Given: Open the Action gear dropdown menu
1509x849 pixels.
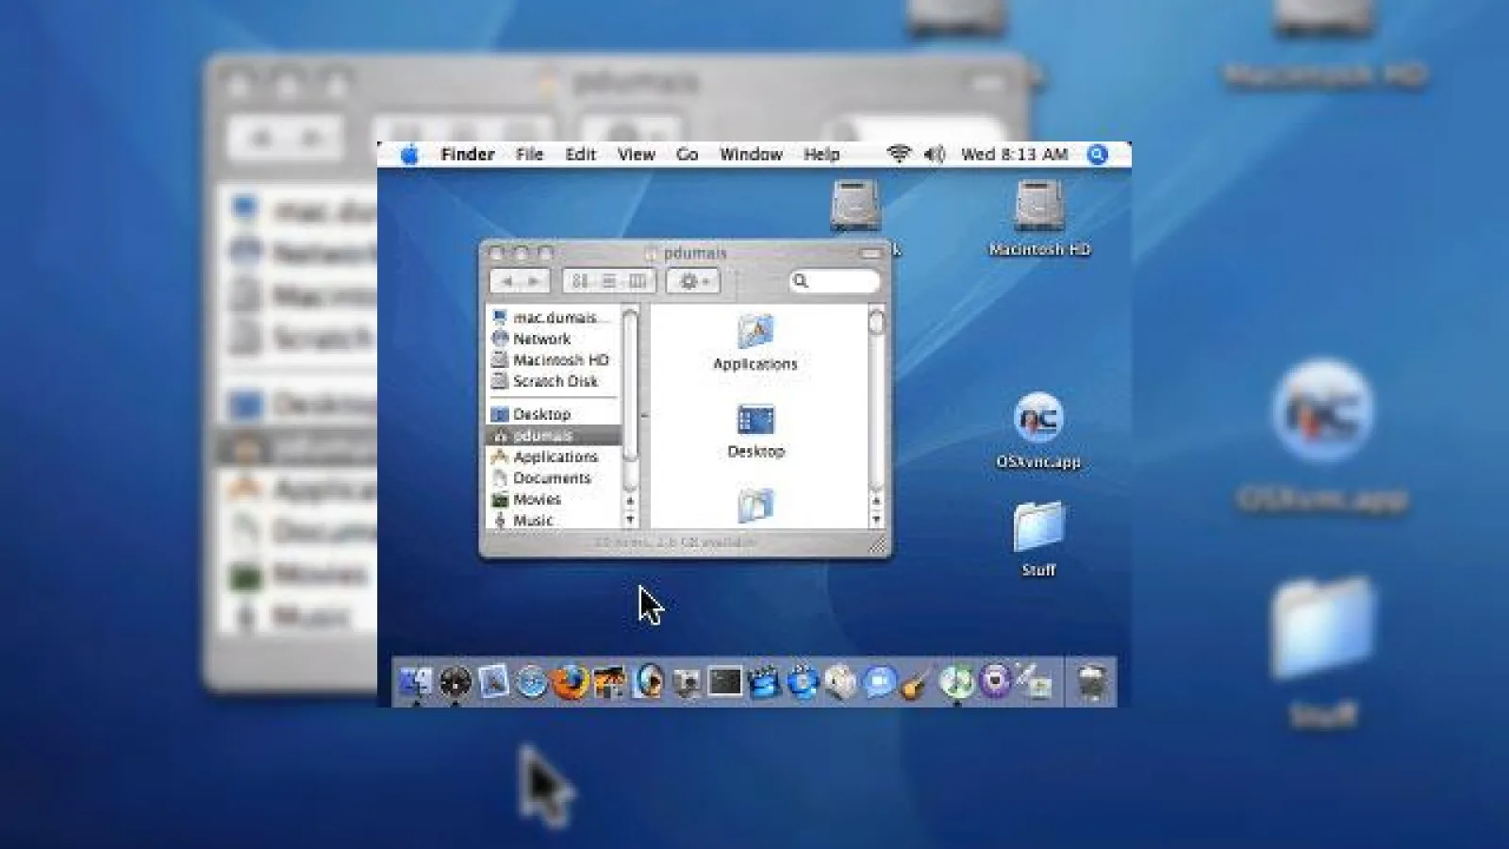Looking at the screenshot, I should pos(693,281).
